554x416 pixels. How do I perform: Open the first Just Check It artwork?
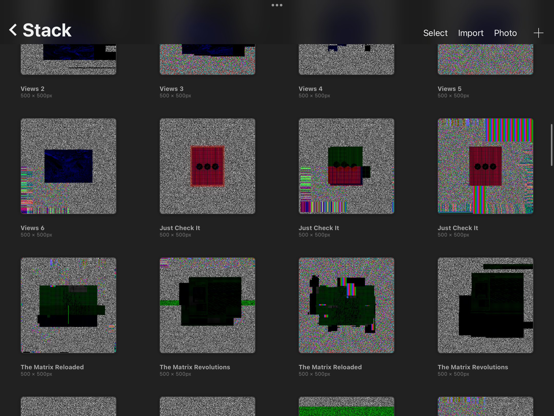[x=207, y=166]
